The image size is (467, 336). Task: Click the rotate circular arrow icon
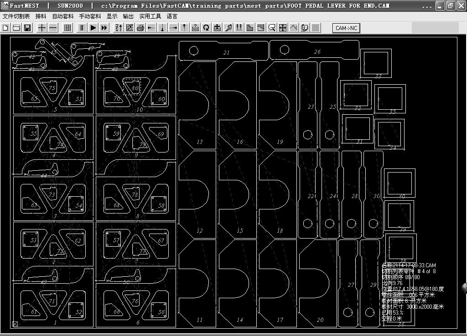206,28
